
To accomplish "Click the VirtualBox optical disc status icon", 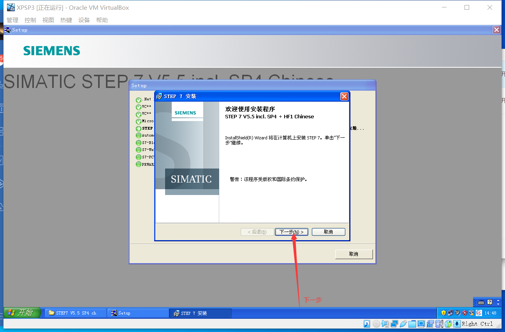I will (376, 323).
